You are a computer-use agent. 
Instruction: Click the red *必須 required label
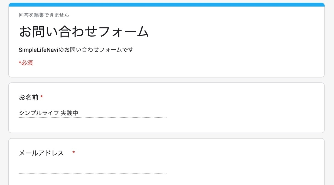[26, 63]
